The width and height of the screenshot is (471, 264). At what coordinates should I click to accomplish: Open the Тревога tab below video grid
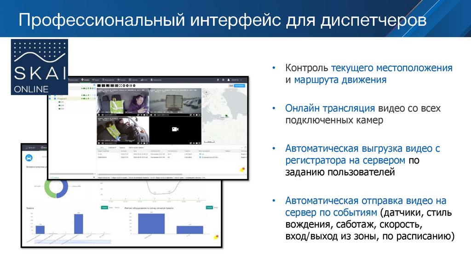point(122,148)
